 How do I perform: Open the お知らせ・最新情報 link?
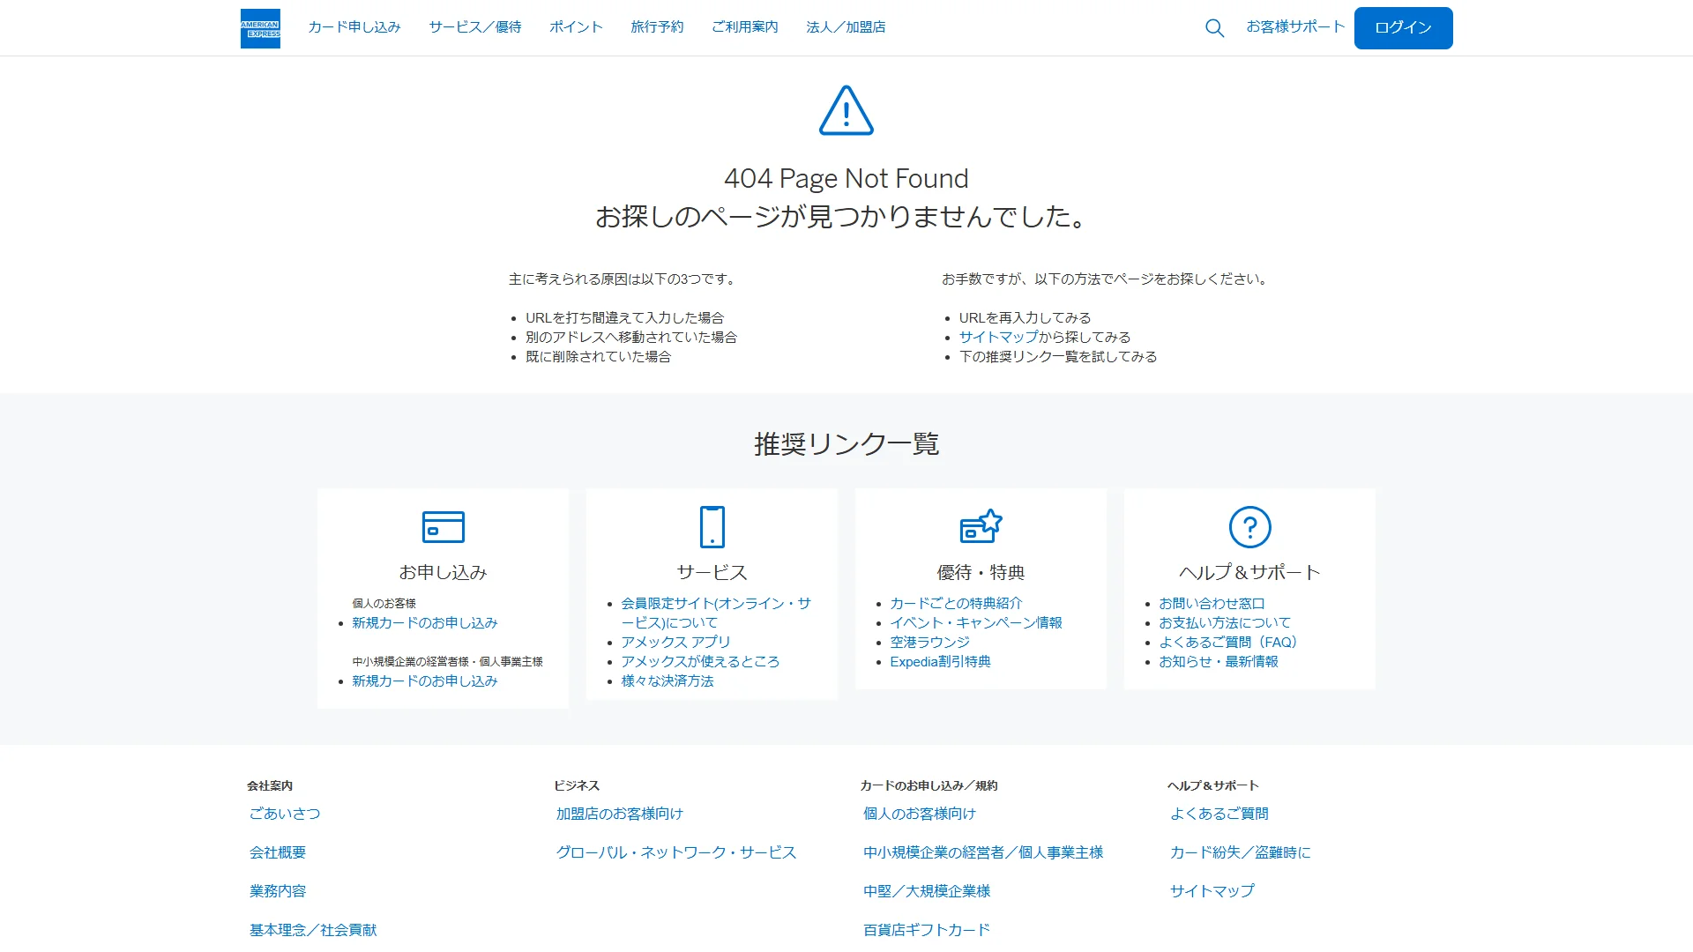click(x=1219, y=662)
